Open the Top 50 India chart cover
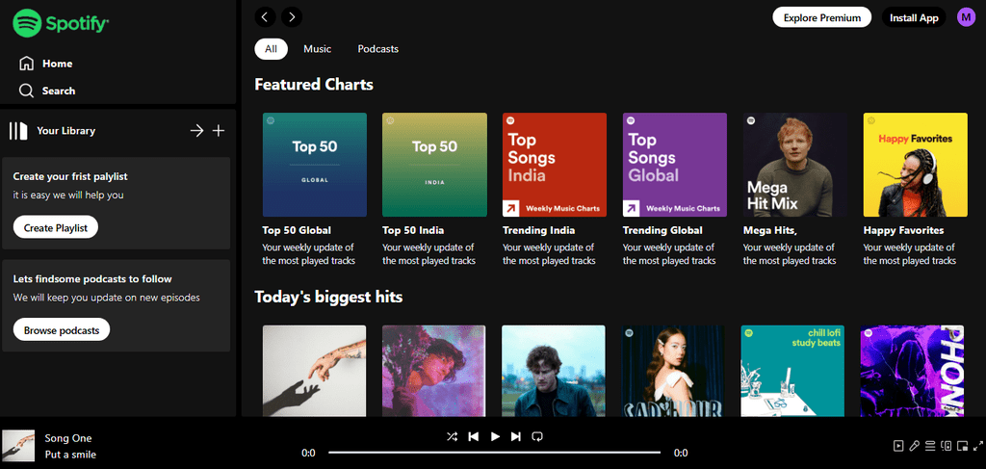986x469 pixels. tap(434, 165)
